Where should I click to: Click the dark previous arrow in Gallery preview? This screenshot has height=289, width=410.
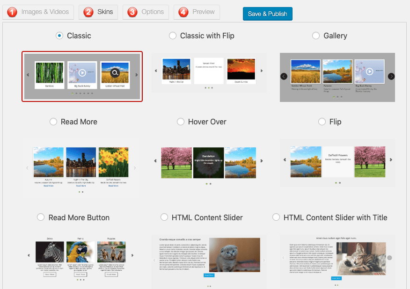(283, 76)
